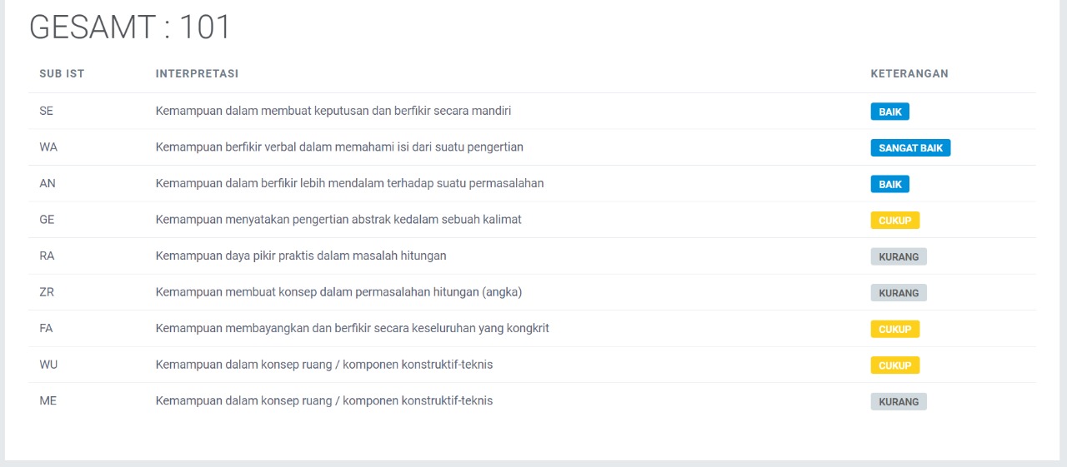1067x467 pixels.
Task: Click the SUB IST column header
Action: [62, 74]
